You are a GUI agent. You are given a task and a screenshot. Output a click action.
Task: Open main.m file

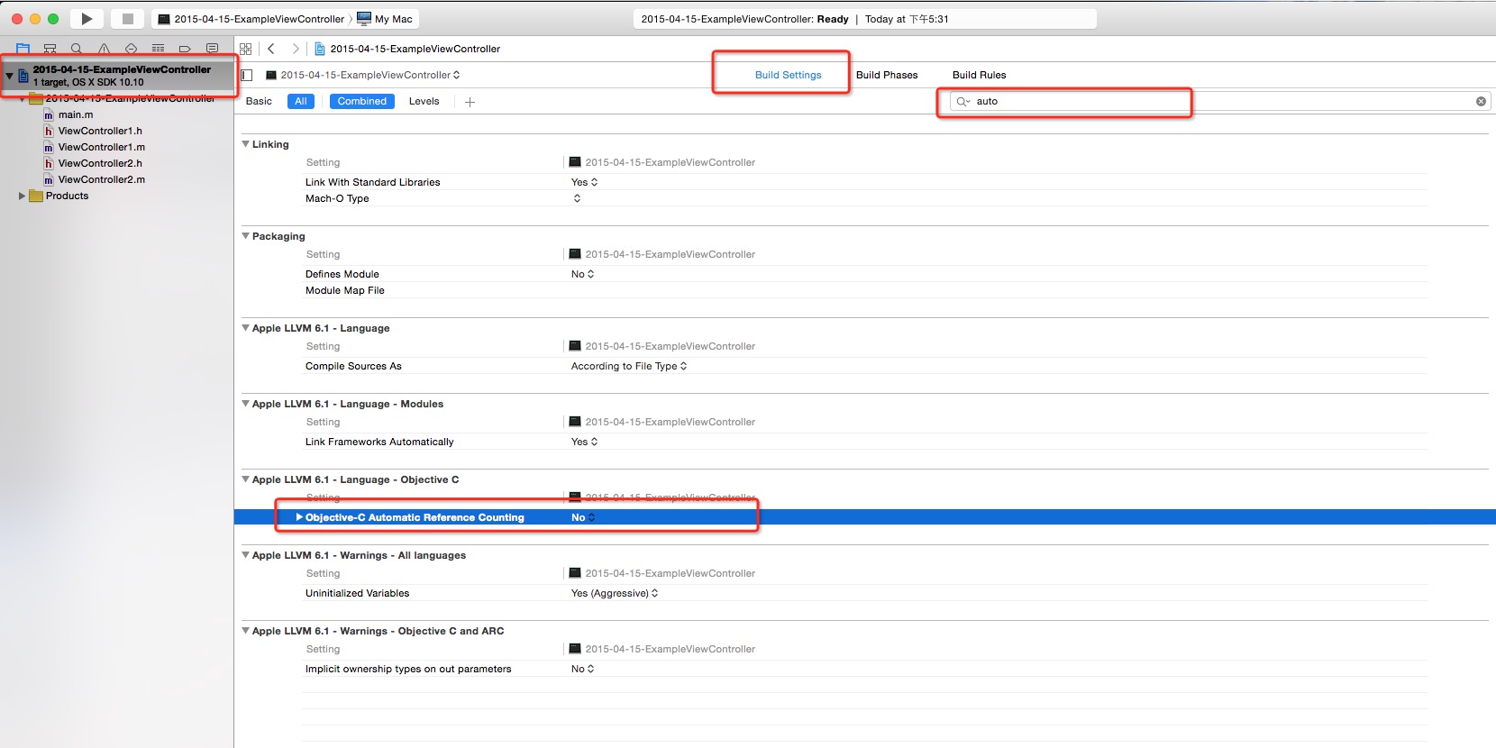tap(76, 114)
